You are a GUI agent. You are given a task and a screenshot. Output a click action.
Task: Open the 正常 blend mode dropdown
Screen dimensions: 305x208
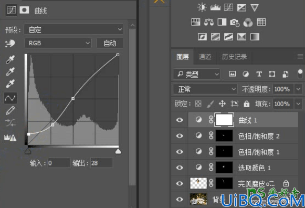[x=205, y=89]
